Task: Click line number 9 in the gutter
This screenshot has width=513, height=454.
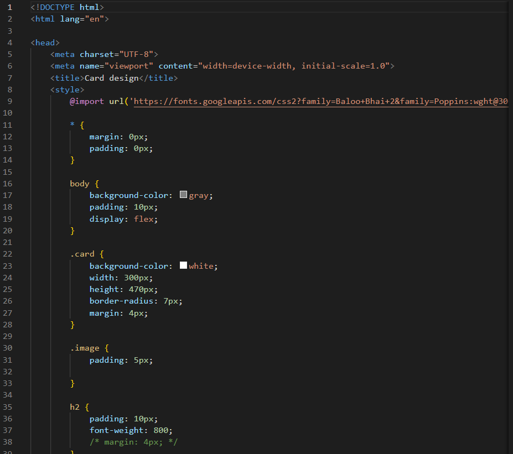Action: pyautogui.click(x=10, y=101)
